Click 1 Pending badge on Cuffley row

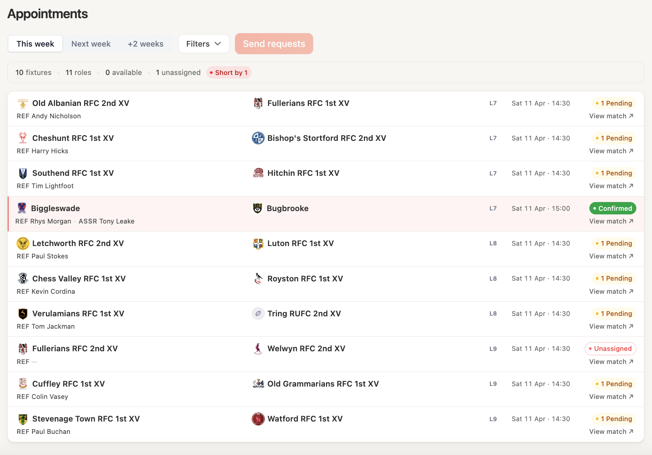[614, 384]
